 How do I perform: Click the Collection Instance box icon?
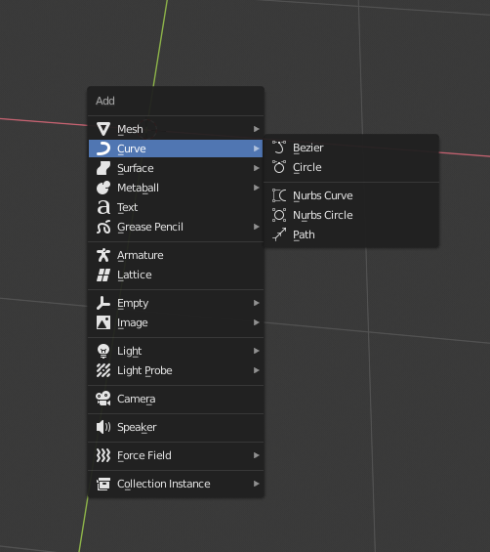click(x=103, y=484)
